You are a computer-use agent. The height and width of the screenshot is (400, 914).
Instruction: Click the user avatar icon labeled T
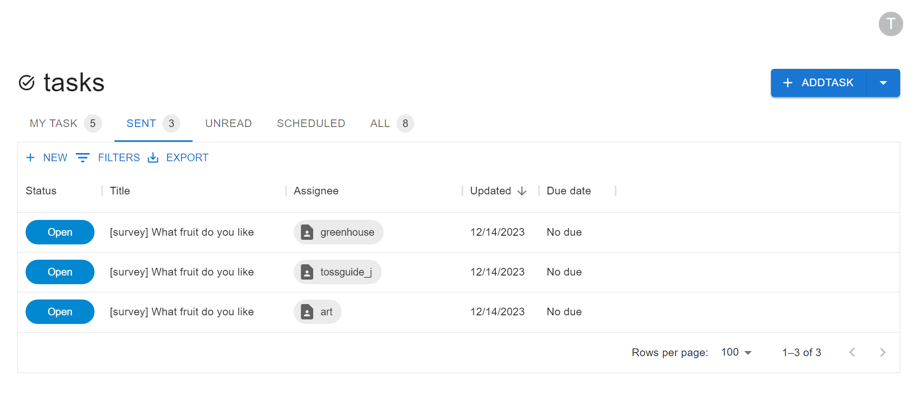click(890, 24)
